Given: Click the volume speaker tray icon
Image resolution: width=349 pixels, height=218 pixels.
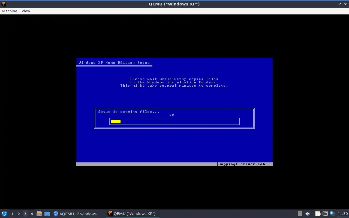Looking at the screenshot, I should pyautogui.click(x=308, y=214).
